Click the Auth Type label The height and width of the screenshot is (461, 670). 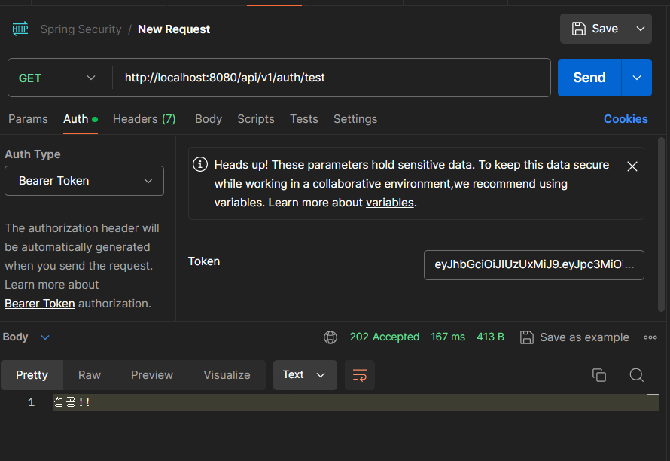coord(32,154)
